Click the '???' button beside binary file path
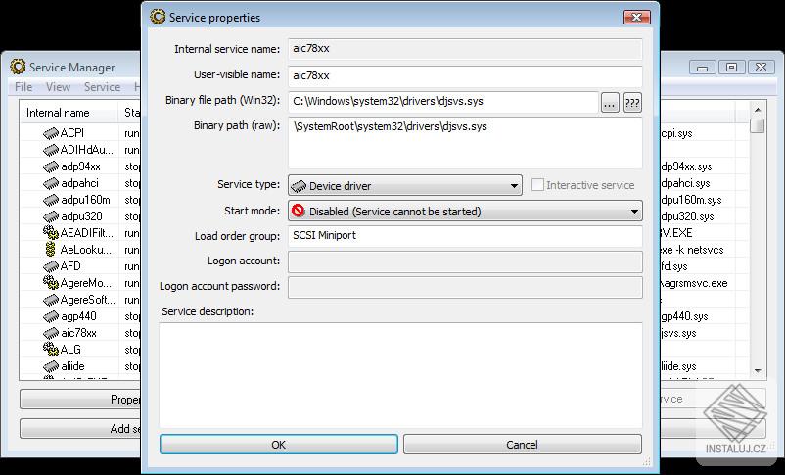This screenshot has height=475, width=785. click(x=632, y=103)
